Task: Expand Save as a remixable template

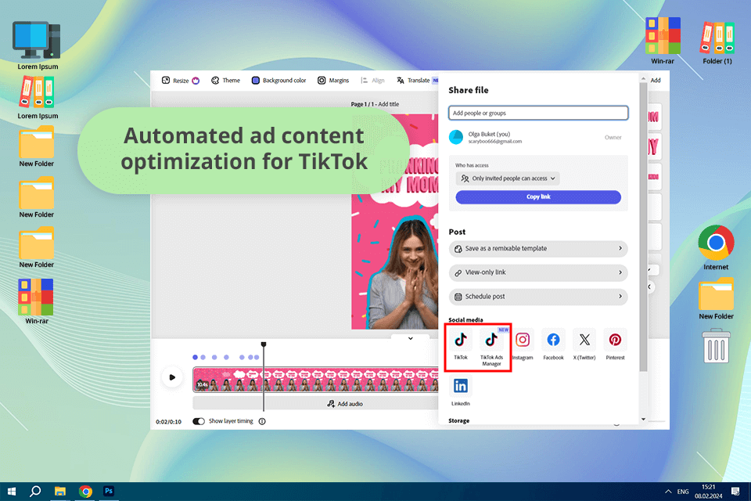Action: [x=538, y=248]
